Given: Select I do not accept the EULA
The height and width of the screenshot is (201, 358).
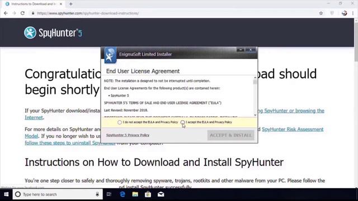Looking at the screenshot, I should pyautogui.click(x=119, y=122).
